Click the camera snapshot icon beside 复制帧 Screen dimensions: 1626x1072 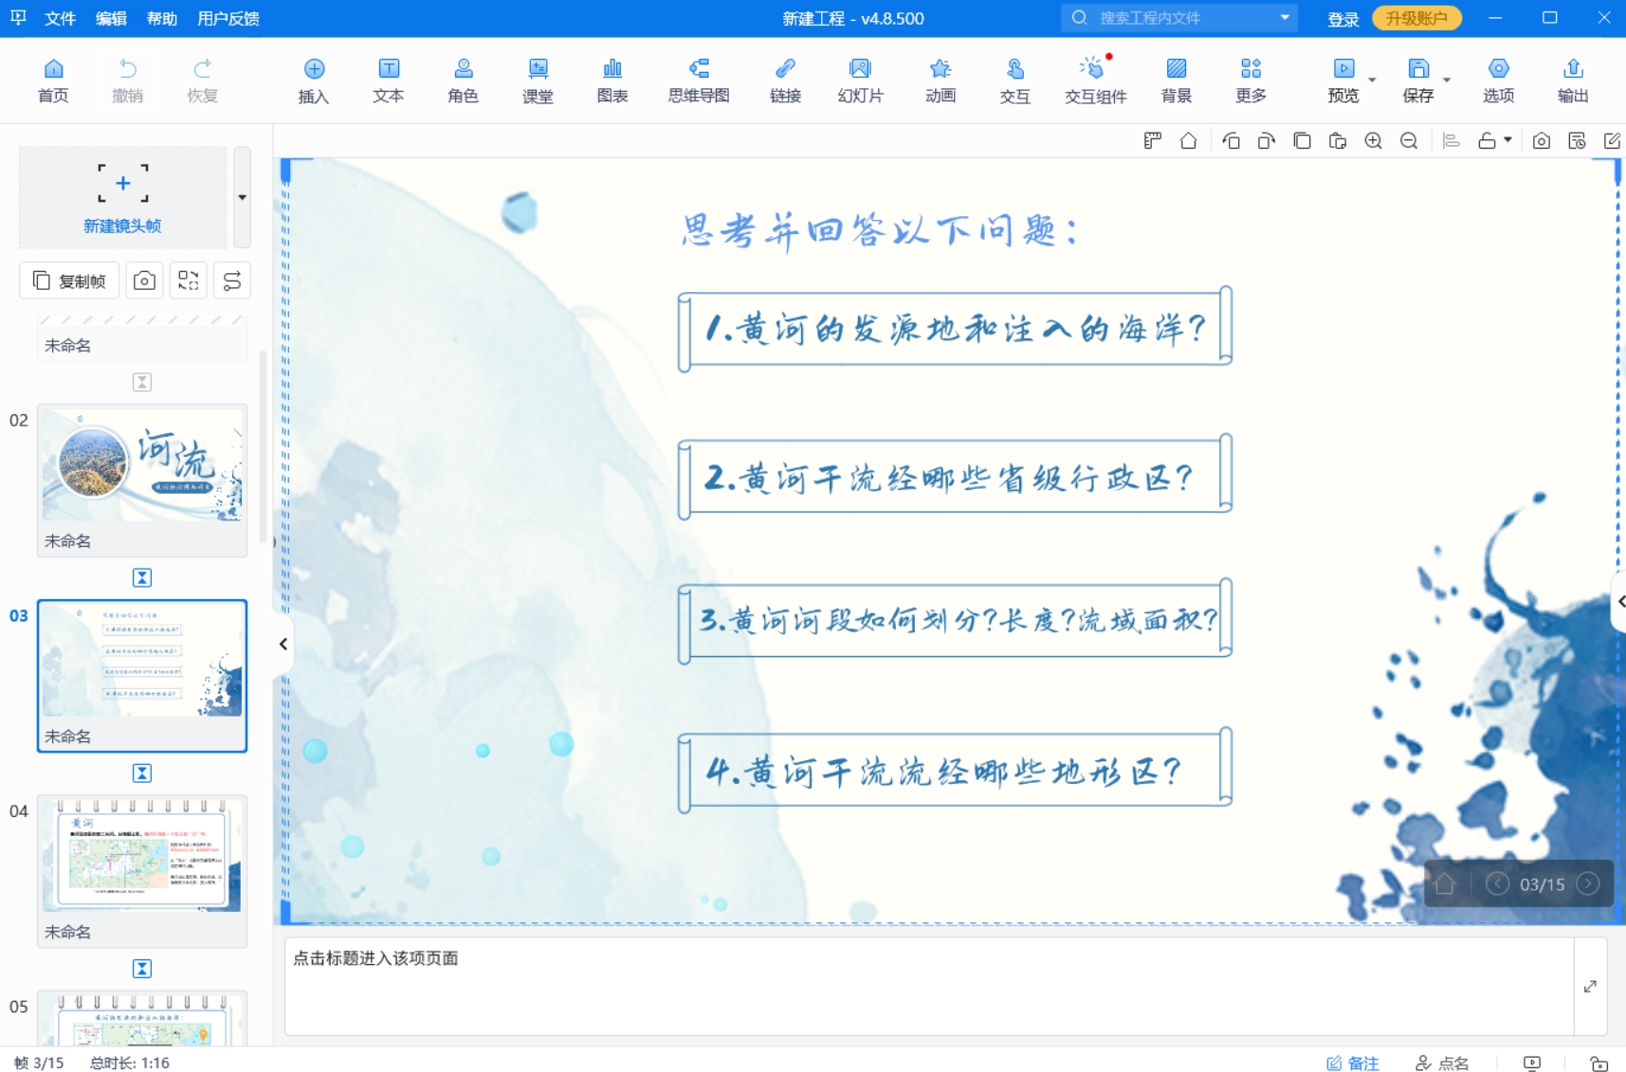pyautogui.click(x=144, y=281)
